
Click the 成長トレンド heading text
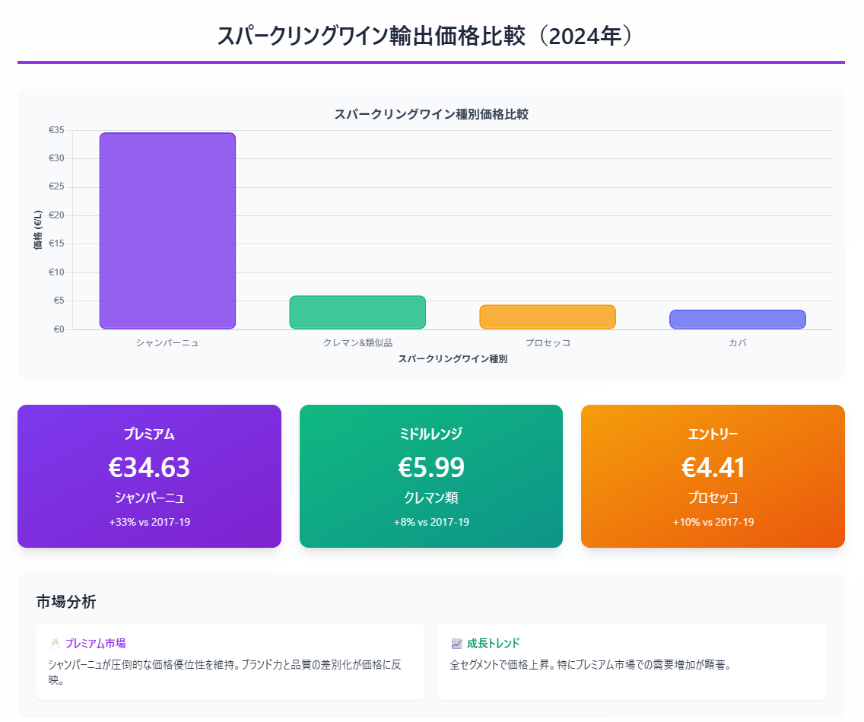tap(493, 644)
